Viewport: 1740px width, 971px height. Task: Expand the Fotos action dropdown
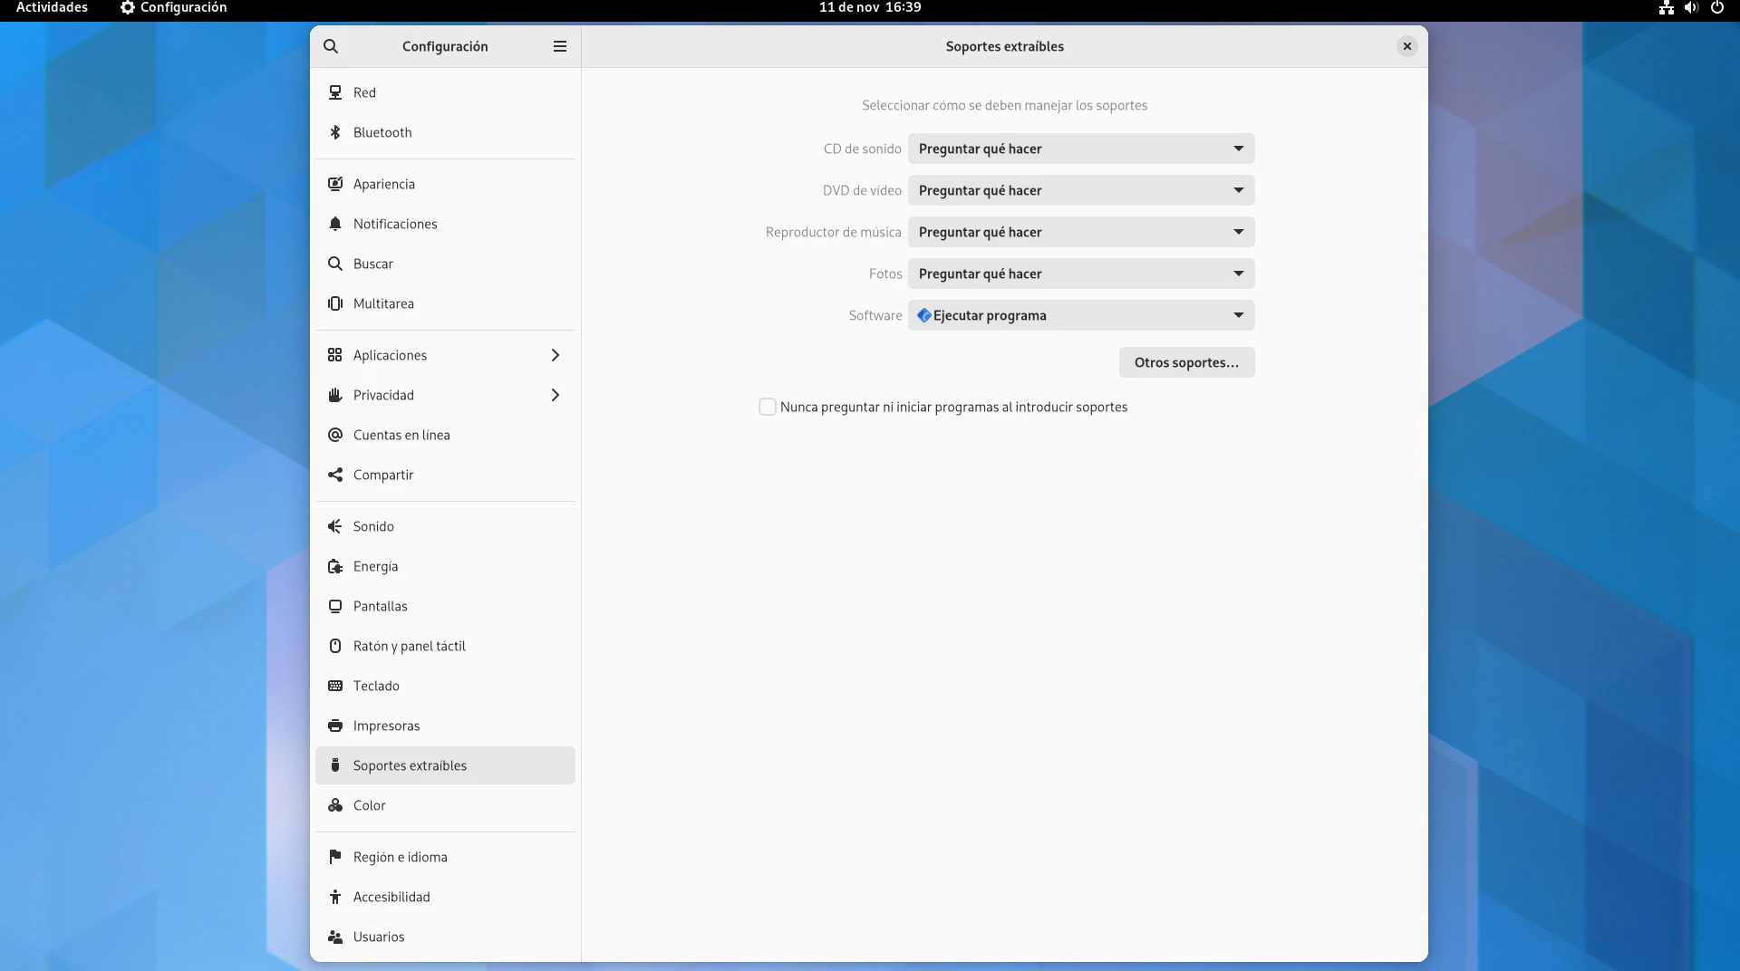(x=1080, y=274)
